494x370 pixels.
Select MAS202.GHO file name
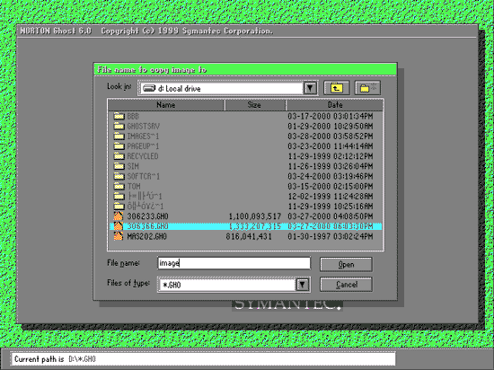[146, 236]
